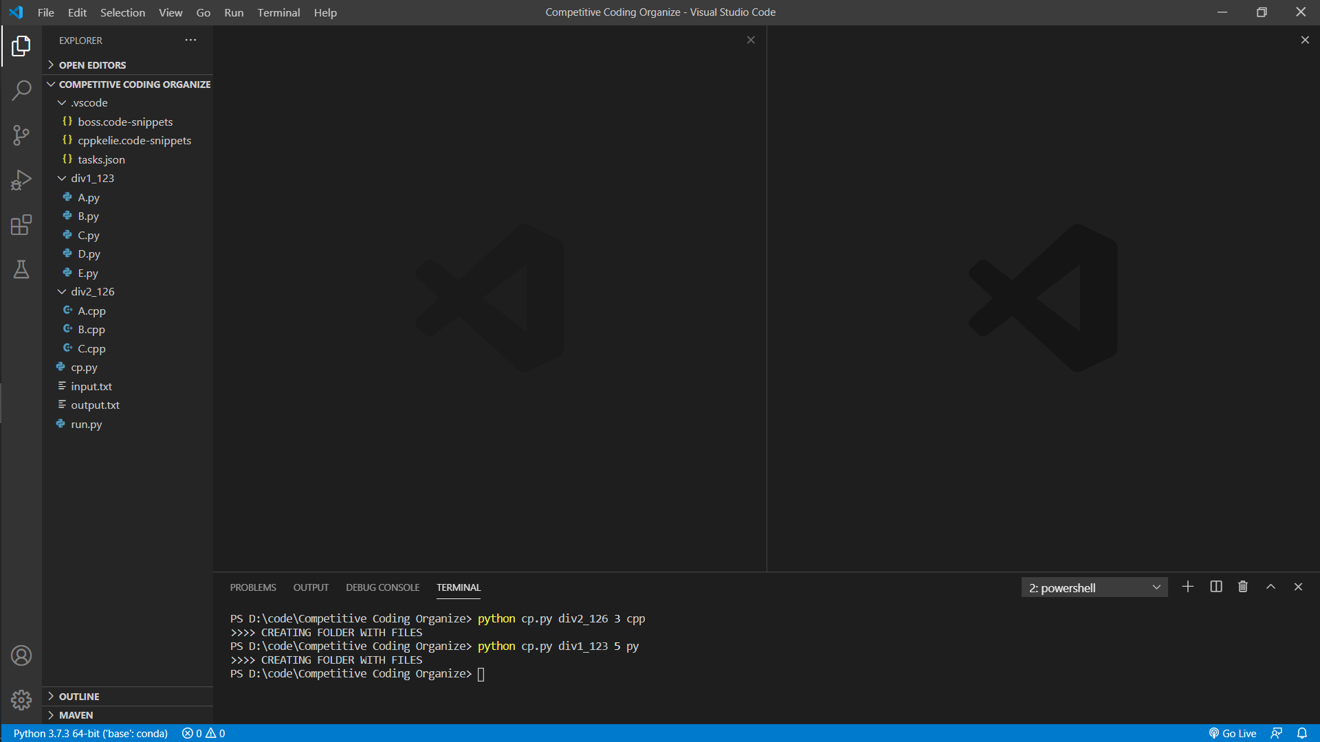Image resolution: width=1320 pixels, height=742 pixels.
Task: Select Python 3.7.3 interpreter in status bar
Action: pos(91,733)
